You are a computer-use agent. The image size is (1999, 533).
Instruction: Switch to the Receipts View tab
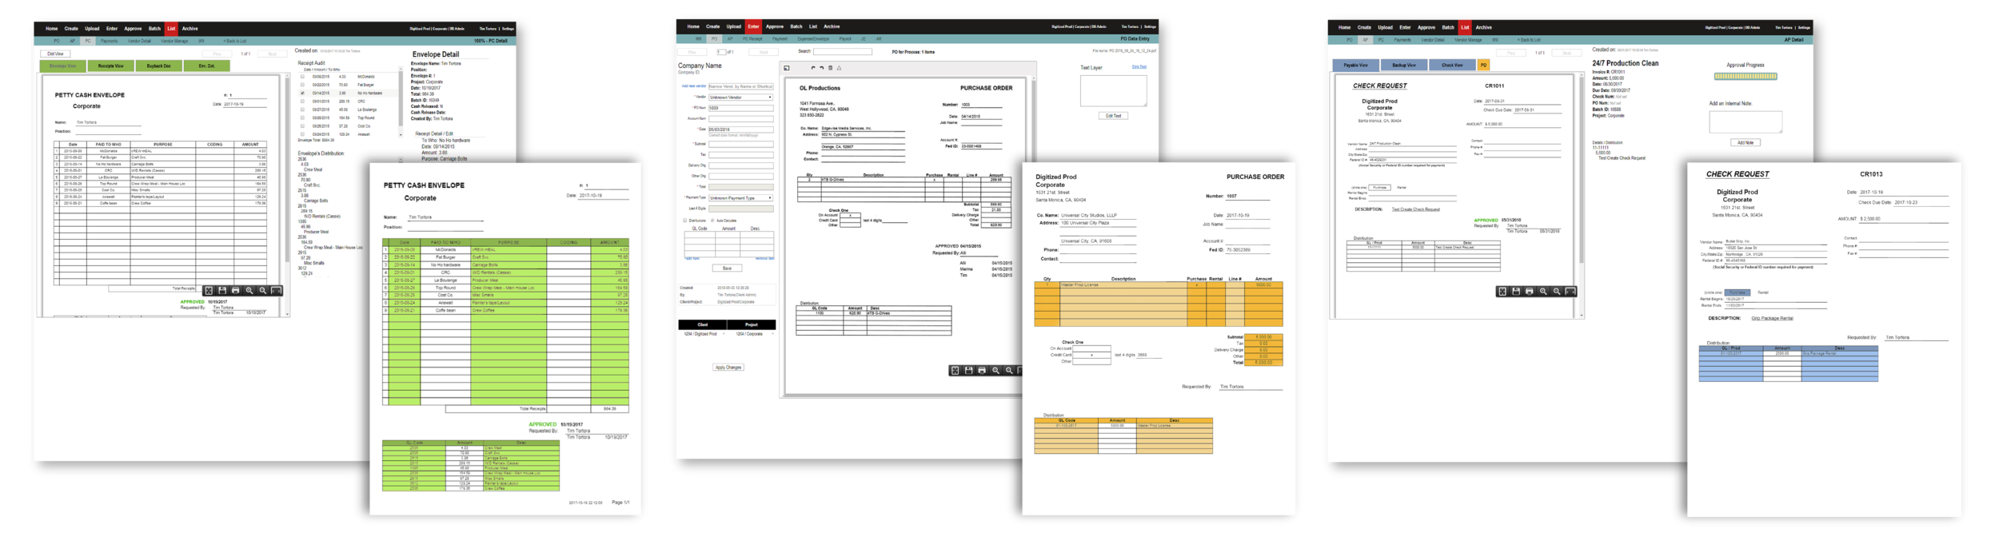click(x=110, y=66)
